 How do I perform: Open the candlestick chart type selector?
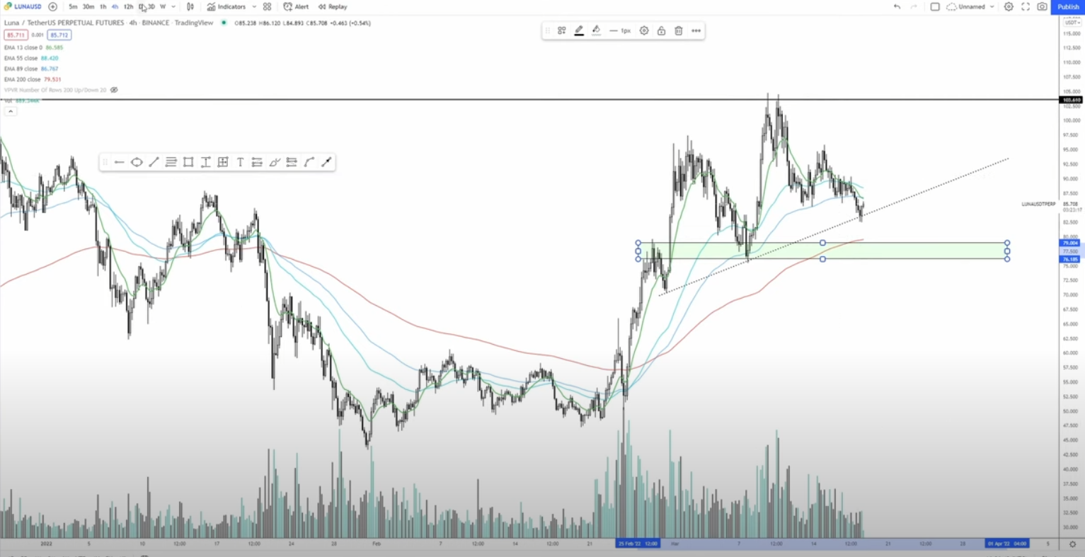(x=190, y=6)
